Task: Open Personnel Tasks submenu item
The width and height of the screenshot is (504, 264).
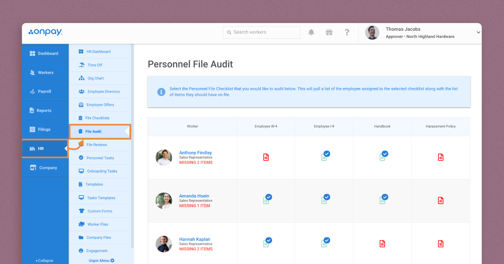Action: (100, 158)
